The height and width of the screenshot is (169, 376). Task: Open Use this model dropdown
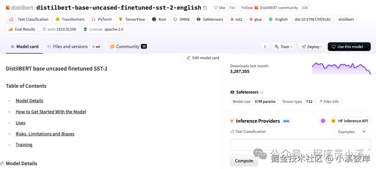(x=349, y=47)
